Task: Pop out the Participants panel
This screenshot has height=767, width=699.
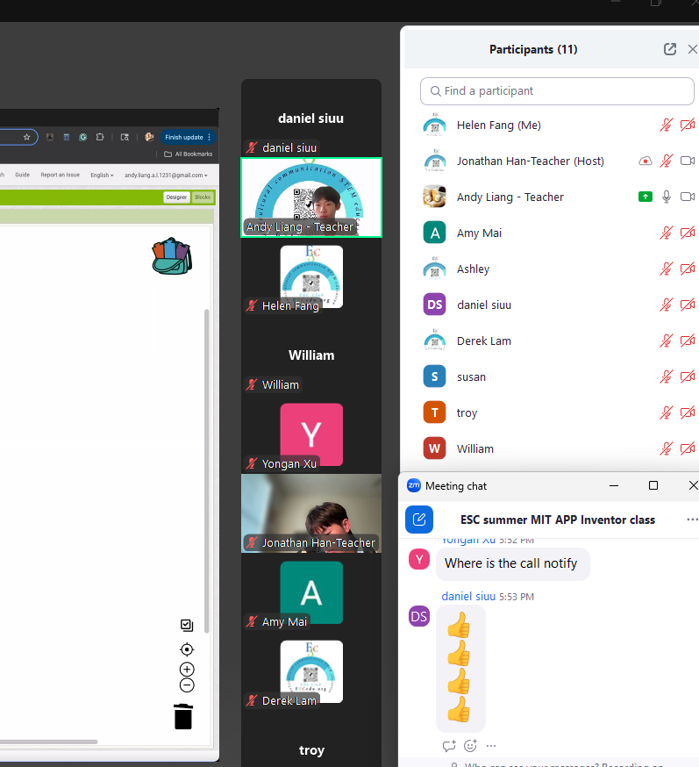Action: tap(670, 49)
